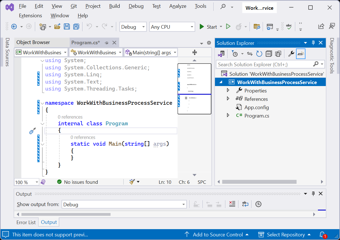
Task: Click the New Item toolbar icon
Action: coord(43,27)
